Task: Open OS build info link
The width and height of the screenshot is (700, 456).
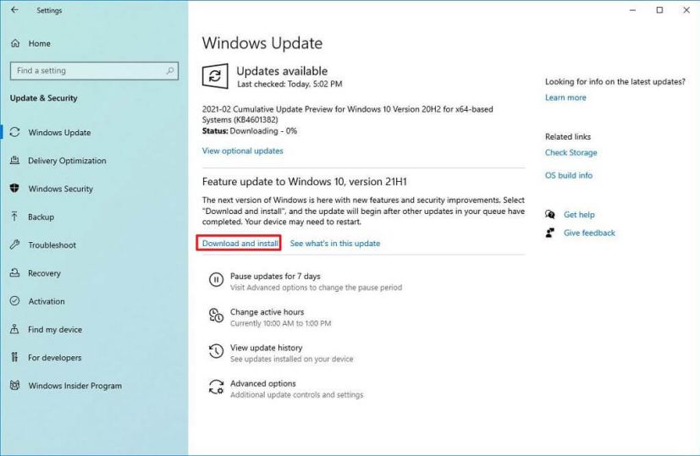Action: click(x=568, y=175)
